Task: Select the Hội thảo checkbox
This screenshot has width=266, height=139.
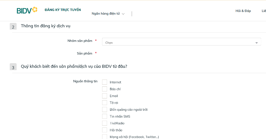Action: [x=104, y=130]
